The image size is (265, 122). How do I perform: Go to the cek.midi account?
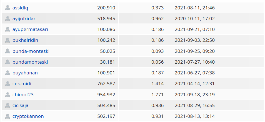click(22, 84)
